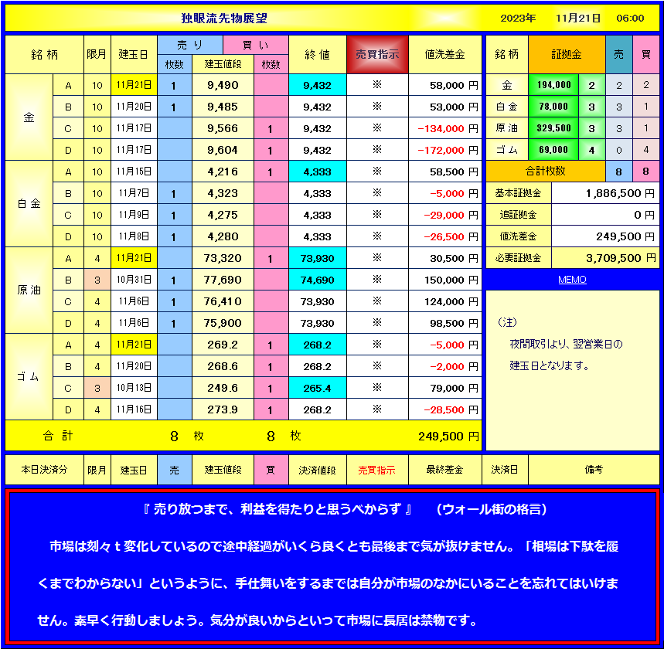Select ゴム C entry price 249.6
This screenshot has height=649, width=664.
tap(223, 387)
